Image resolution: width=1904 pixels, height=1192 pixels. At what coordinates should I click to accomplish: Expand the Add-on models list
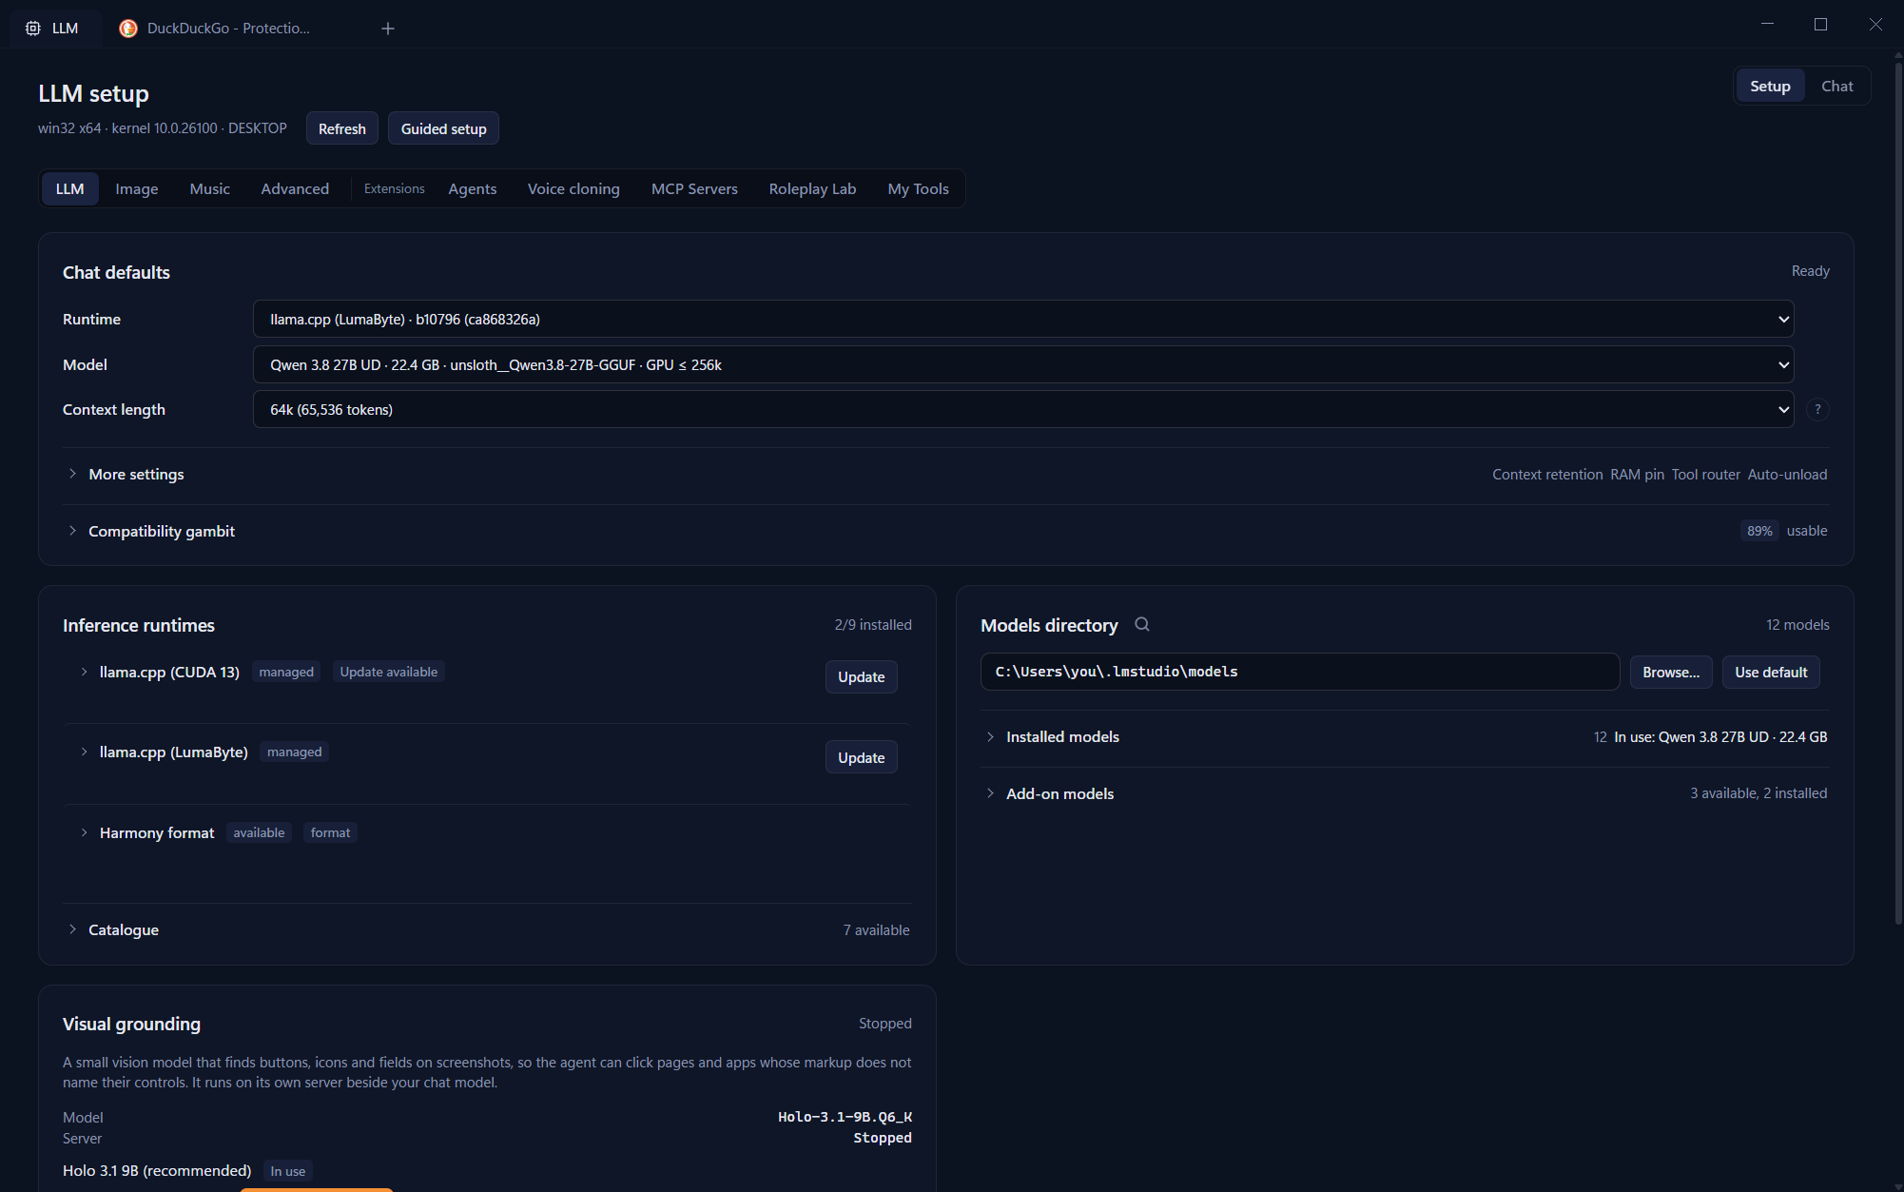tap(1405, 793)
